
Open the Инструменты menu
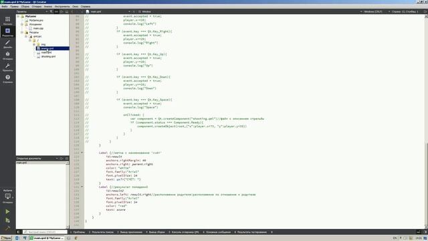pos(62,6)
